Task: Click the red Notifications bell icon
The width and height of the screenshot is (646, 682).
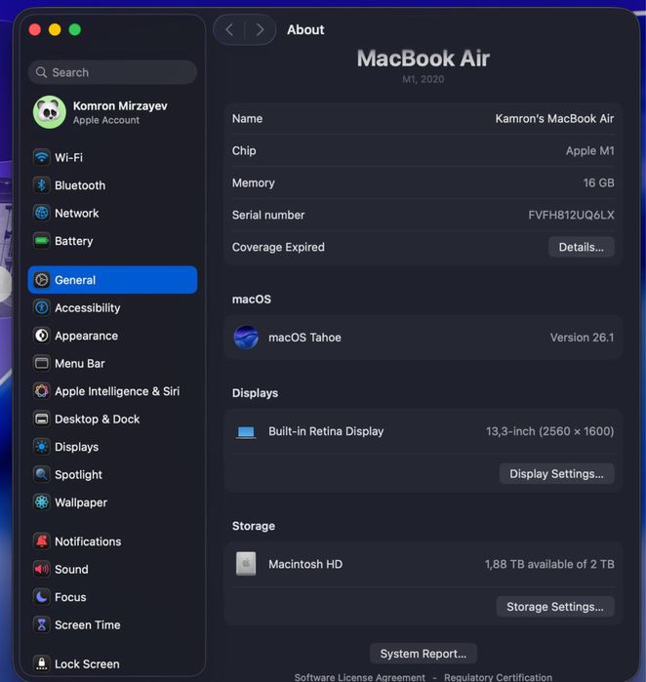Action: tap(42, 542)
